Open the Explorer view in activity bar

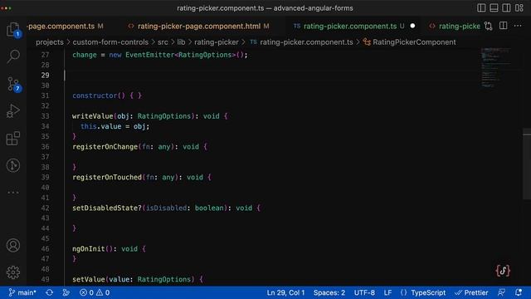point(13,29)
